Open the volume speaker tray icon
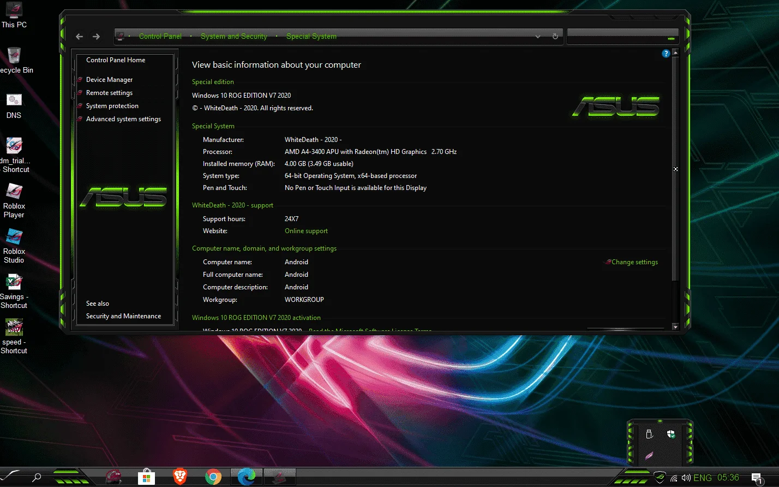Viewport: 779px width, 487px height. [x=686, y=478]
